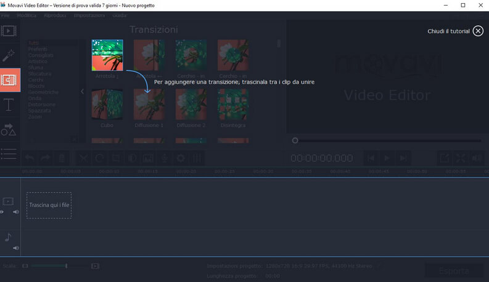489x282 pixels.
Task: Open the File menu
Action: click(5, 15)
